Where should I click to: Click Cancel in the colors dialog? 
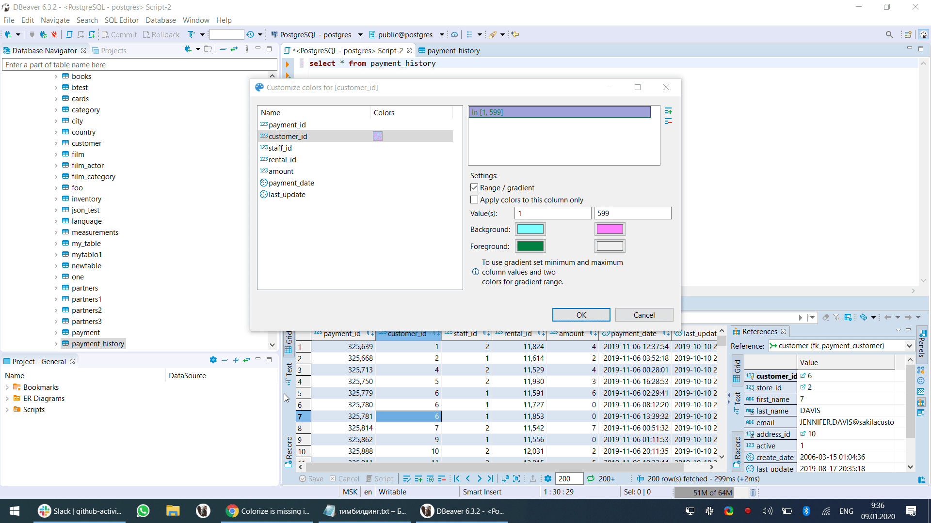pos(644,315)
